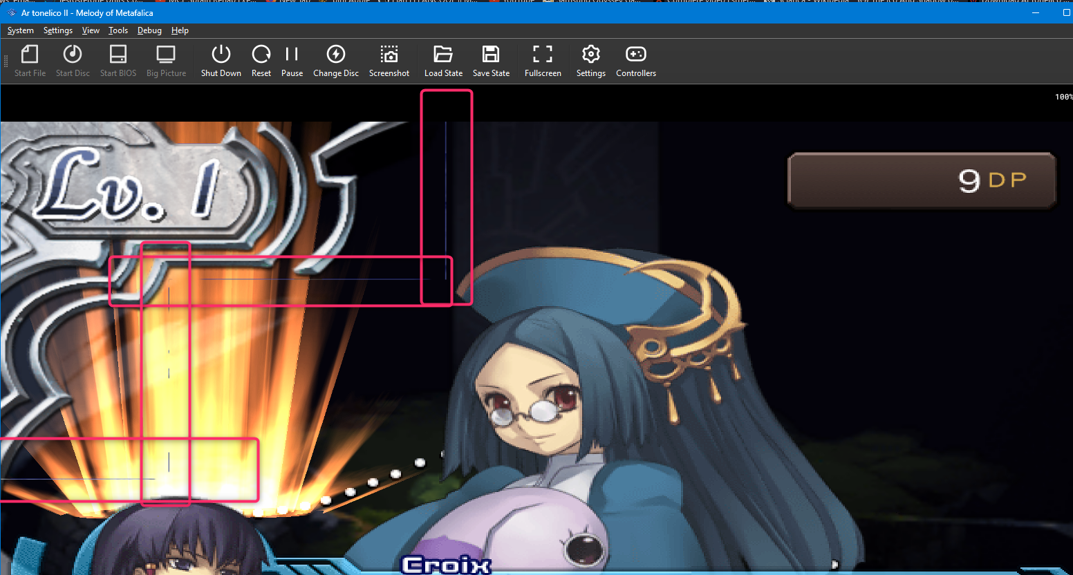Screen dimensions: 1073x575
Task: Take a Screenshot of the game
Action: point(389,61)
